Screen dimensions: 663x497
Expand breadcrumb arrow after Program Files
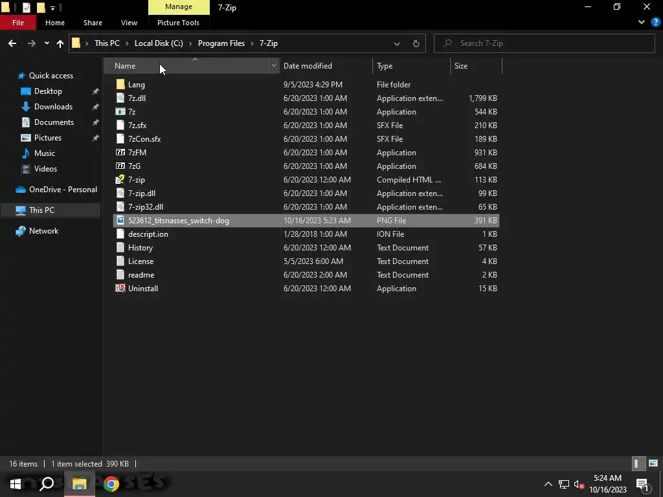pyautogui.click(x=252, y=43)
